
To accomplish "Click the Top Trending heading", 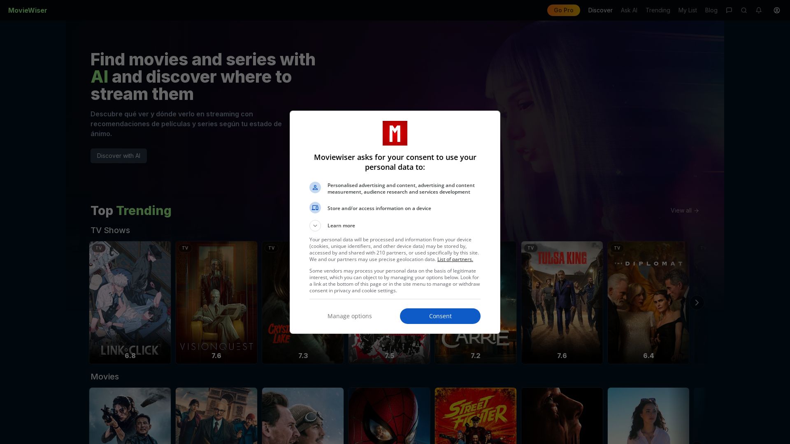I will click(131, 210).
